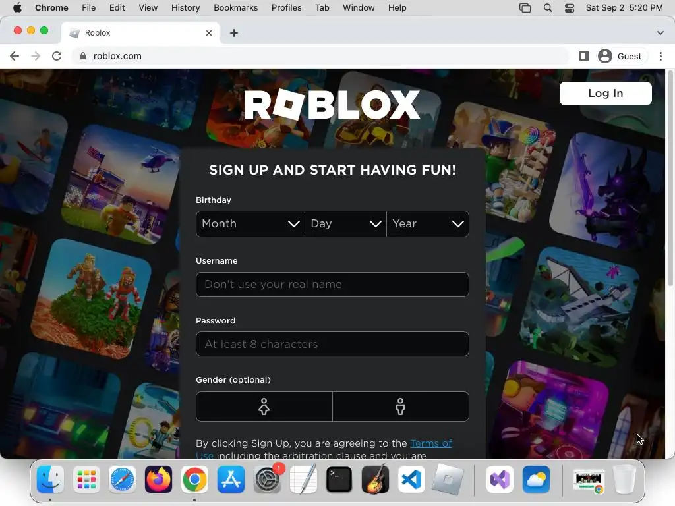
Task: Open the View menu
Action: point(148,8)
